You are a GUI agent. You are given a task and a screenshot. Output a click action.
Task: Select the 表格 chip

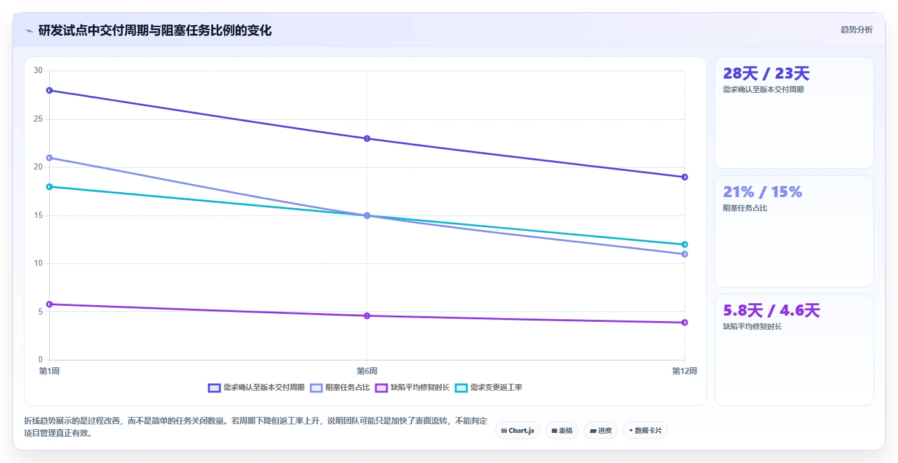click(x=562, y=430)
